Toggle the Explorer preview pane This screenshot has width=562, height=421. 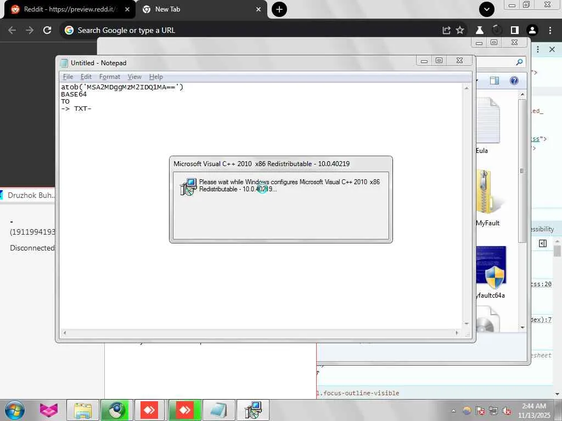point(494,81)
